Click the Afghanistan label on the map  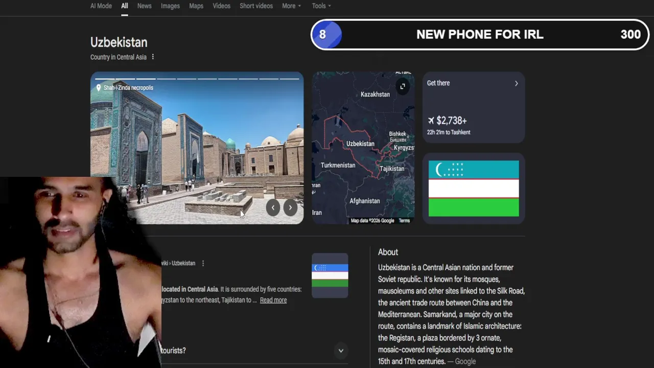coord(365,201)
